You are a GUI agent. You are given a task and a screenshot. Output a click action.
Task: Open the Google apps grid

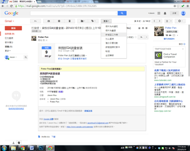pyautogui.click(x=159, y=13)
